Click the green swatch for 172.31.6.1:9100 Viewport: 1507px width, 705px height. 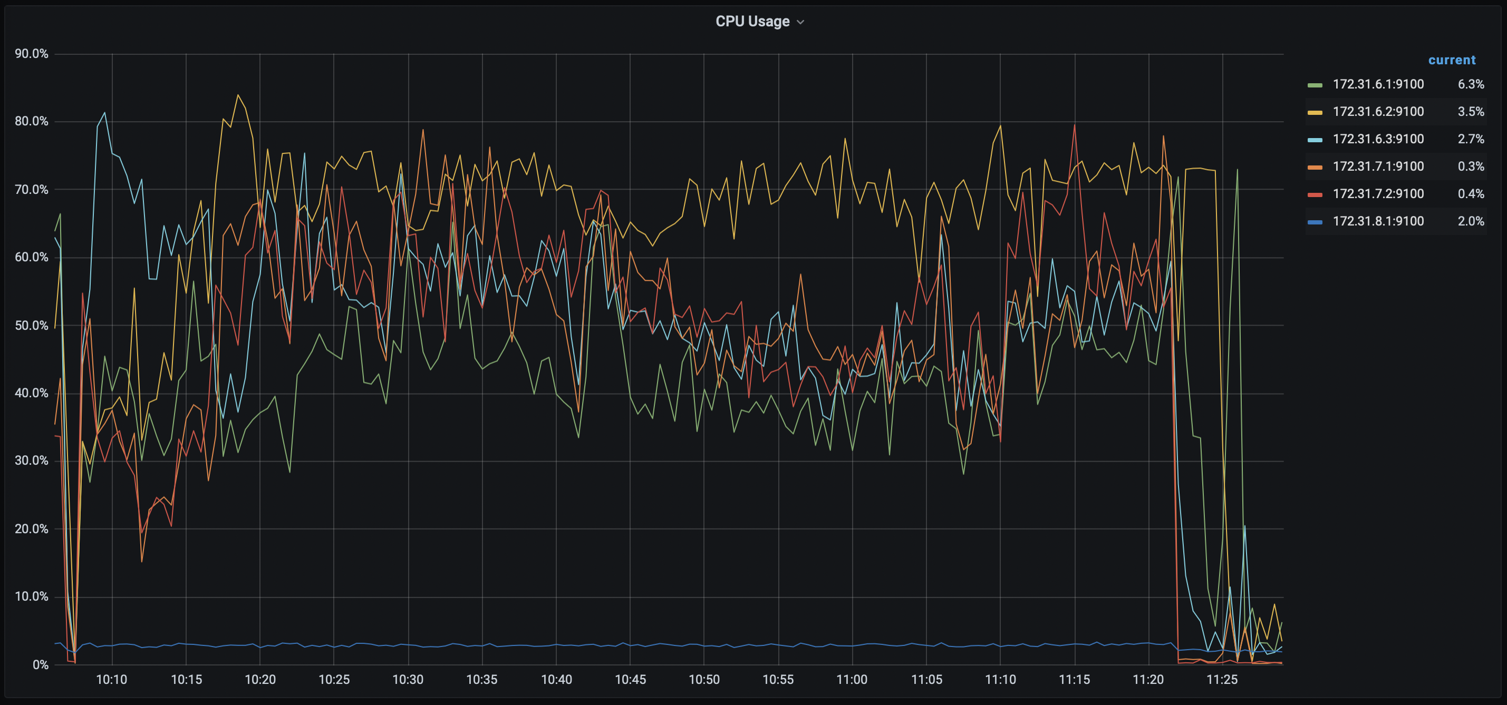tap(1315, 85)
